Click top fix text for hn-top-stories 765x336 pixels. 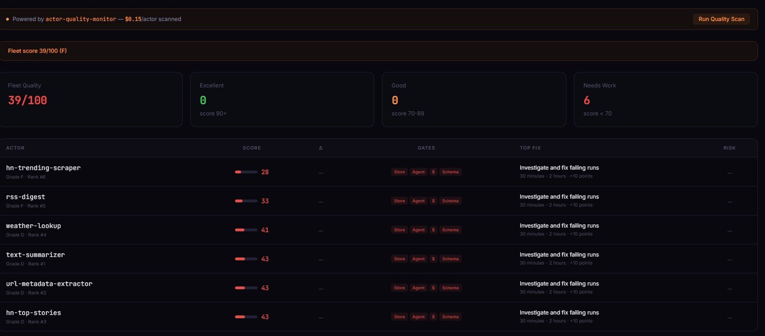point(559,313)
